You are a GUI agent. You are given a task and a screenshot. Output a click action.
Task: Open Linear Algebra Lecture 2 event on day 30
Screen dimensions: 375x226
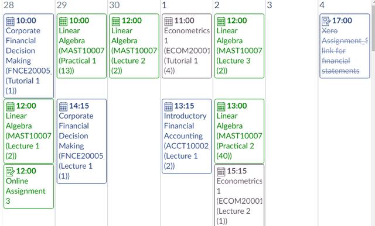pos(134,46)
